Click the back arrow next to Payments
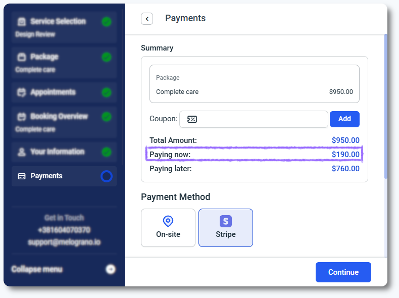This screenshot has width=399, height=298. coord(147,19)
